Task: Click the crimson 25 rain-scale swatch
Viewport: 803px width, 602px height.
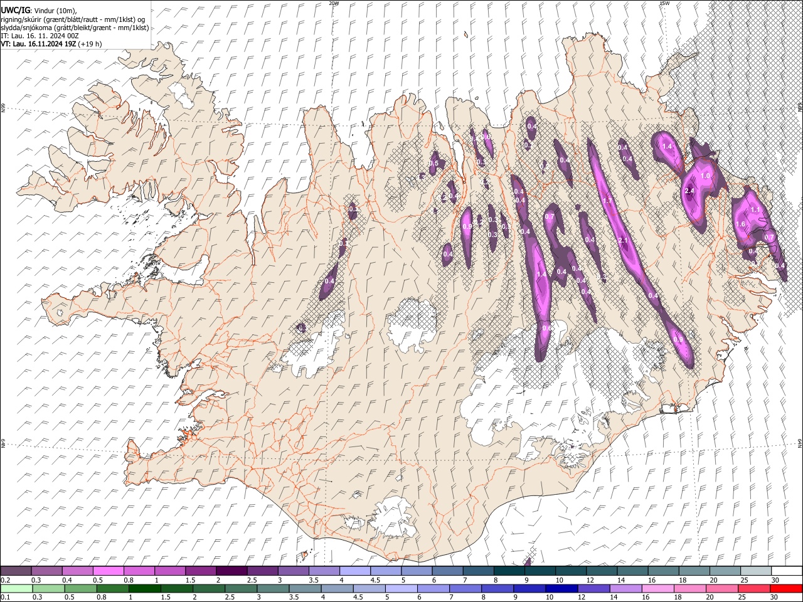Action: coord(754,588)
